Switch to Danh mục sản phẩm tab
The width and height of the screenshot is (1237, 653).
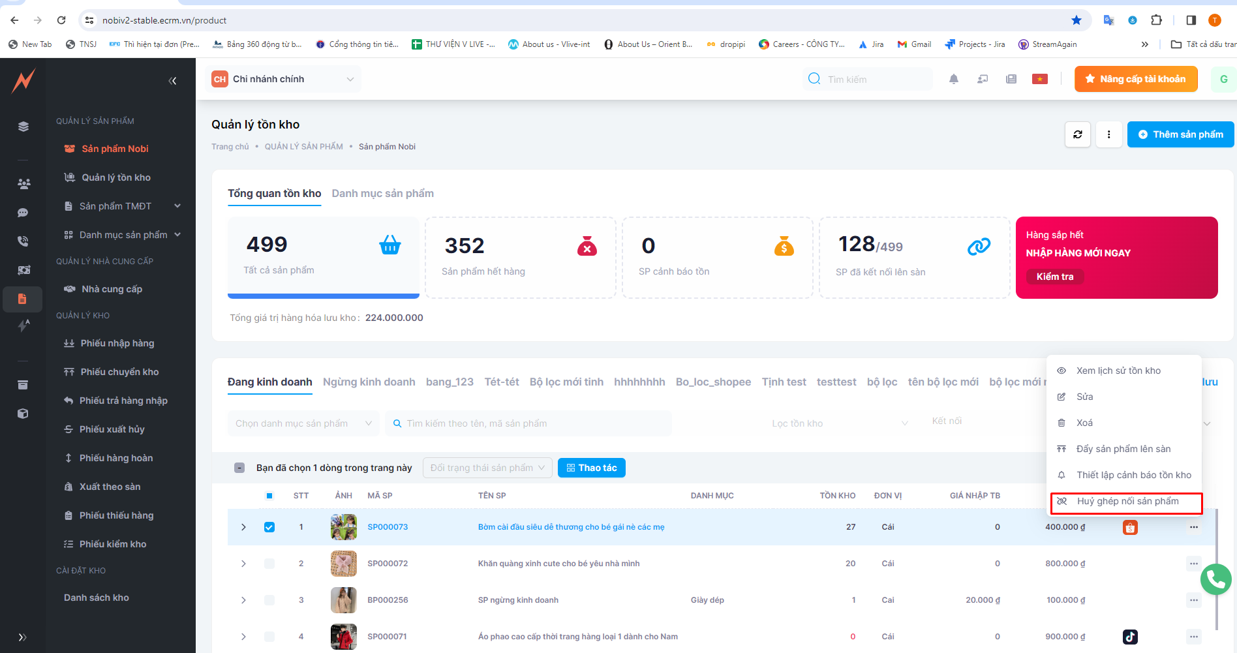[382, 193]
